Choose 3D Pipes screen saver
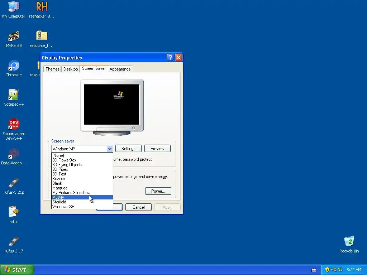This screenshot has height=275, width=367. tap(82, 169)
